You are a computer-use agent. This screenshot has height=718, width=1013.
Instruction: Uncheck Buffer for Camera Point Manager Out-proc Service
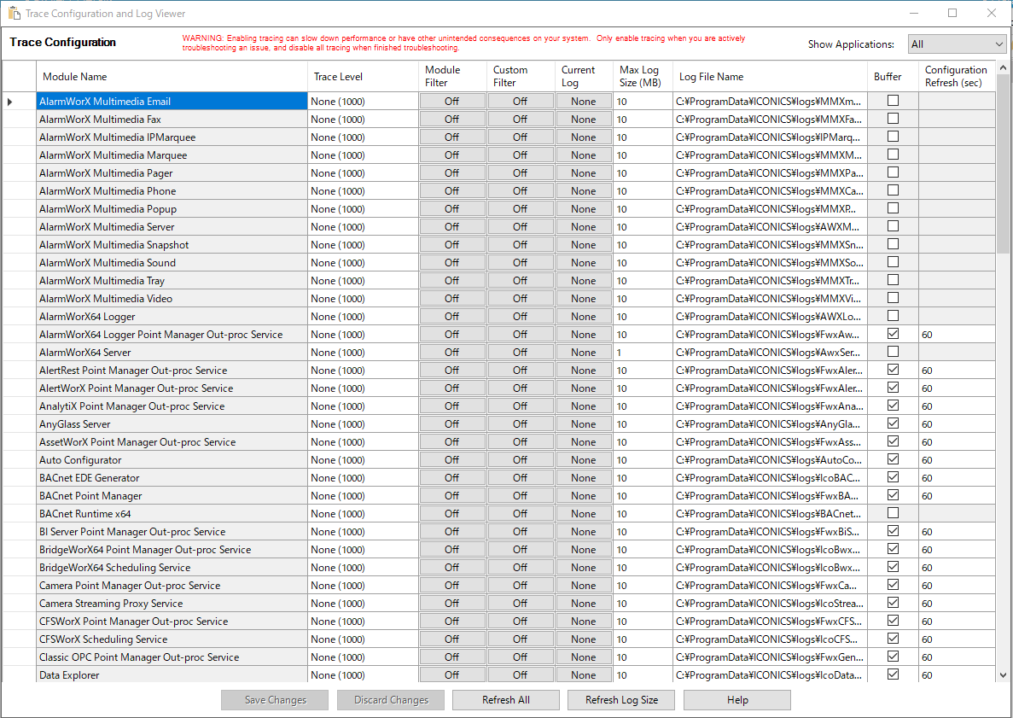coord(893,584)
